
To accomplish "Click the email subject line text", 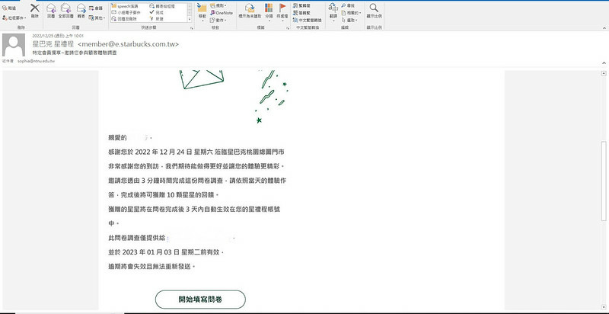I will point(75,53).
